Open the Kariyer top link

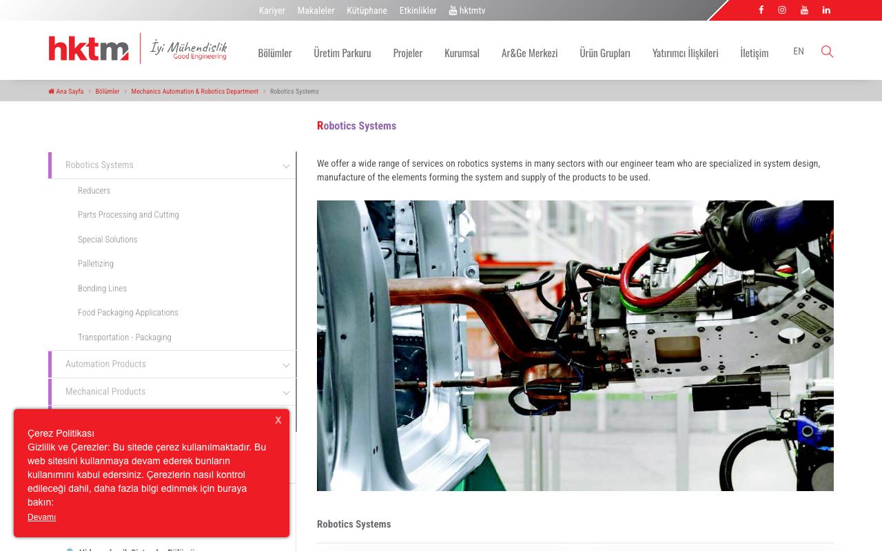pyautogui.click(x=272, y=10)
